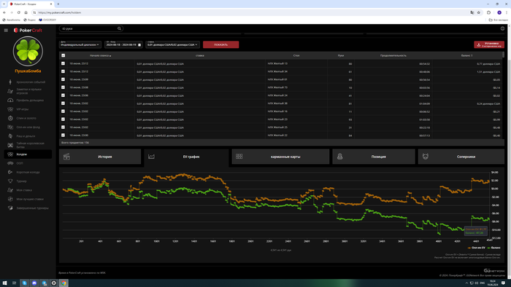The width and height of the screenshot is (511, 287).
Task: Toggle the select-all checkbox in table header
Action: coord(64,55)
